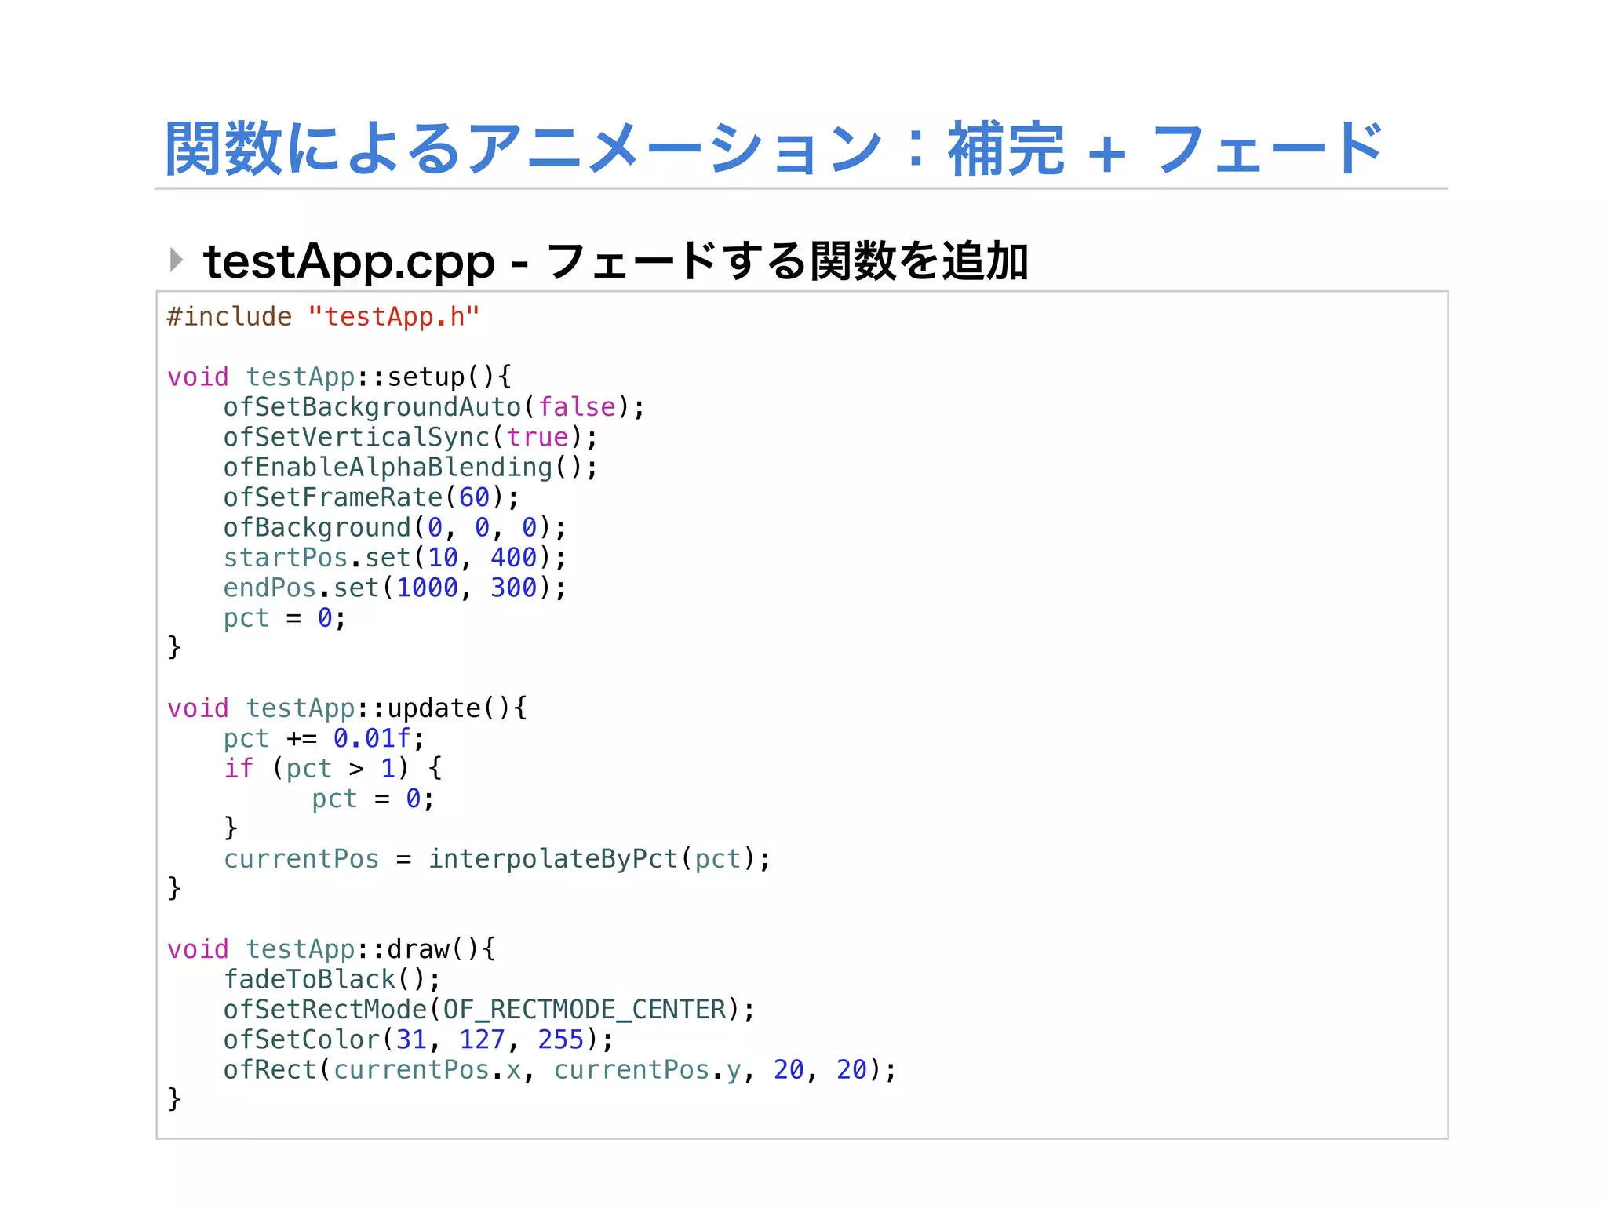
Task: Click 'ofSetVerticalSync(true);' code line
Action: tap(410, 437)
